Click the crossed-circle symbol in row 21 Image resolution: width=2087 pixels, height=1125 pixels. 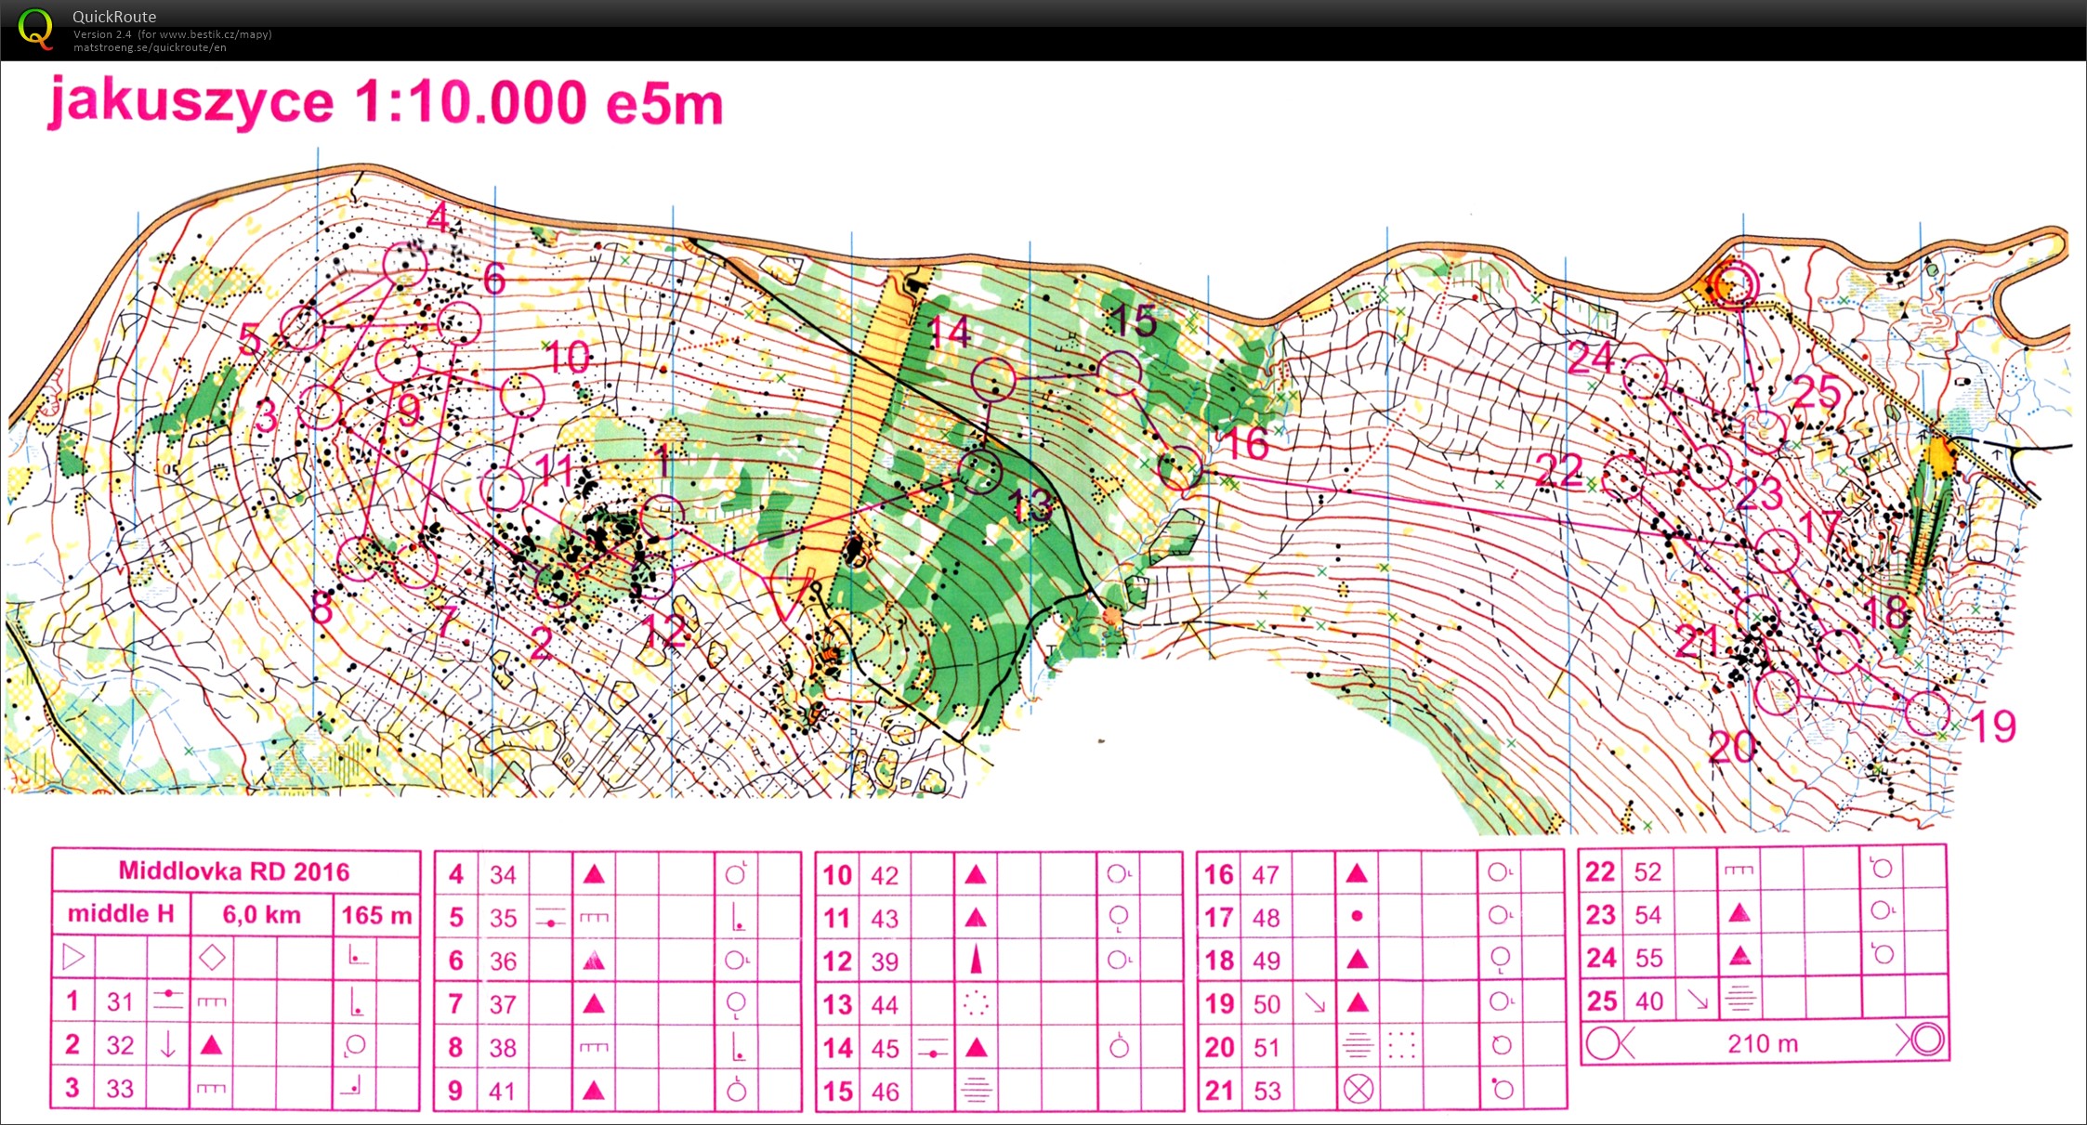[x=1358, y=1089]
